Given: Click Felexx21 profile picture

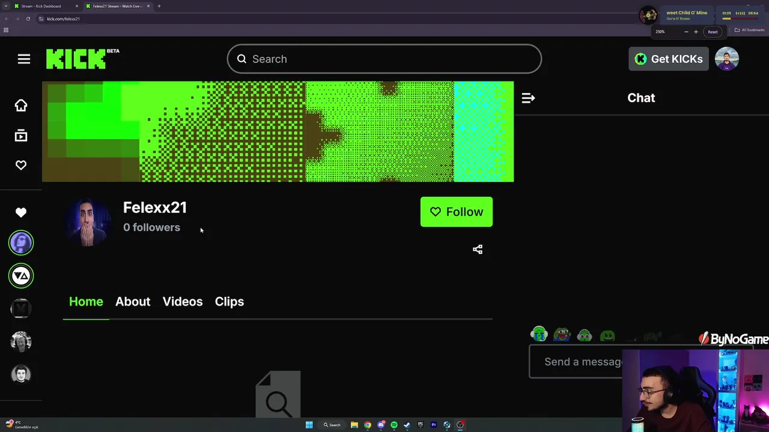Looking at the screenshot, I should 88,221.
